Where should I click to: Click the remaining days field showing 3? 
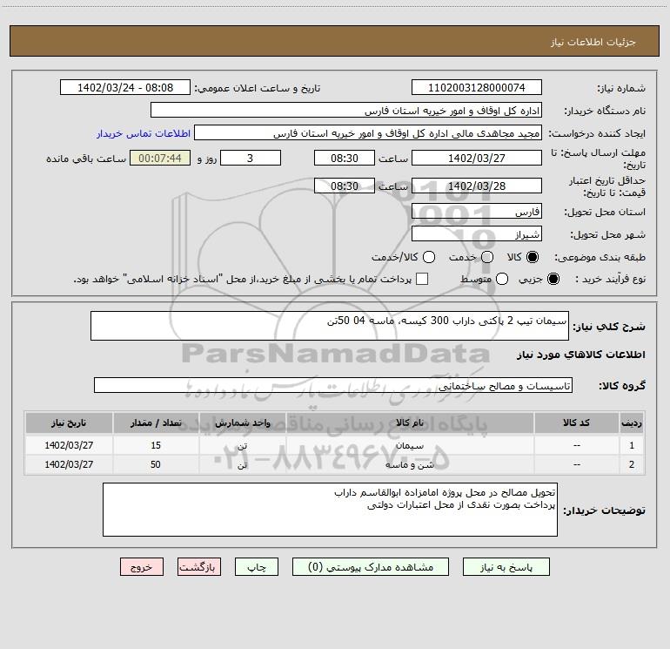tap(251, 158)
